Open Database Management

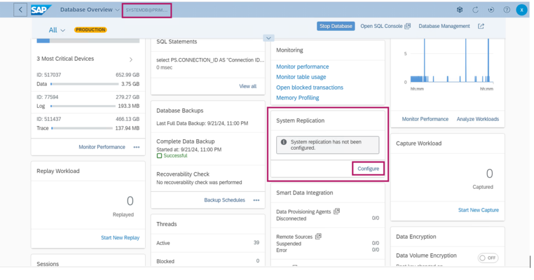(x=444, y=26)
